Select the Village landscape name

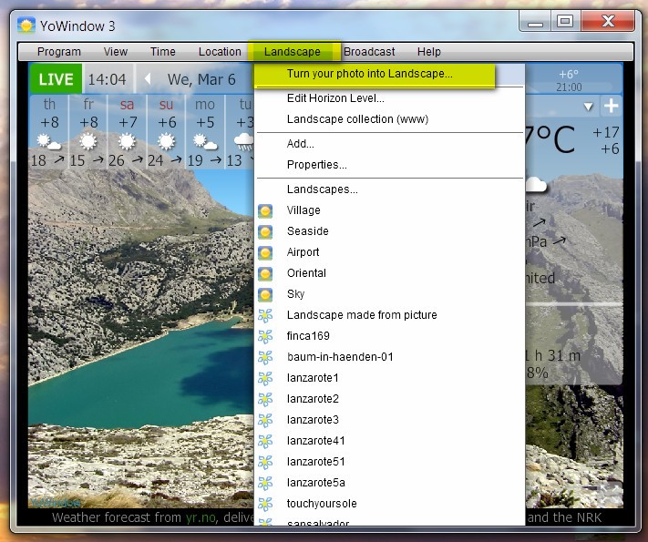303,210
